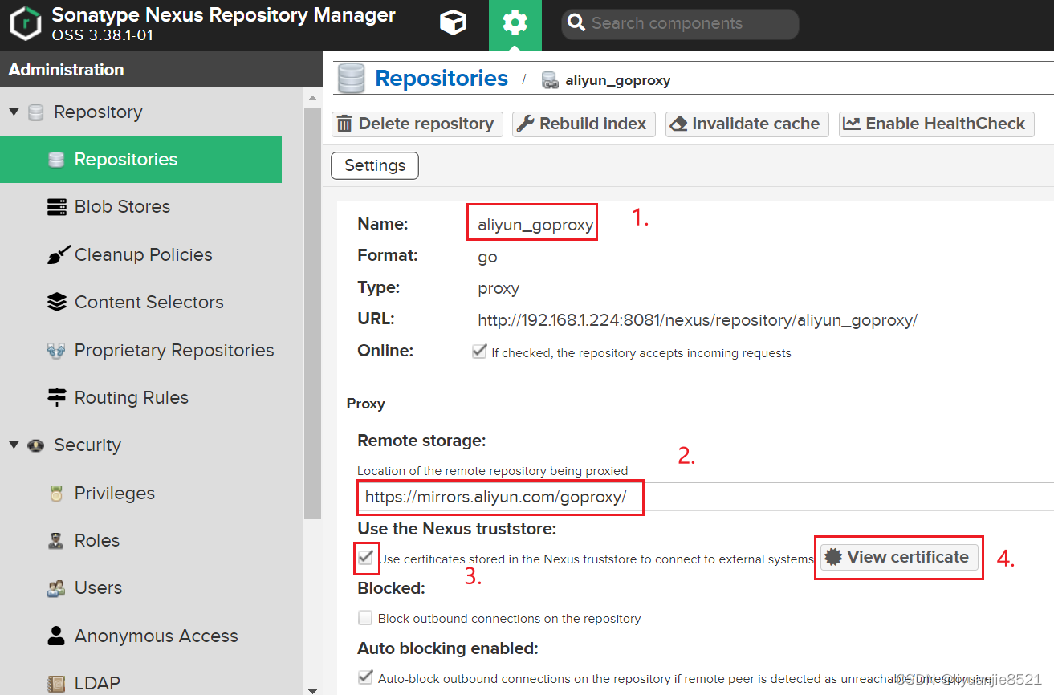The height and width of the screenshot is (695, 1054).
Task: Collapse the Repository tree section arrow
Action: click(14, 112)
